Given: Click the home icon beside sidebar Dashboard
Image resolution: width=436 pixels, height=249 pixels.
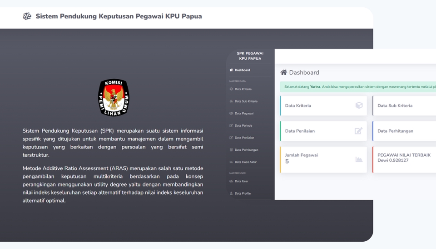Looking at the screenshot, I should coord(231,70).
